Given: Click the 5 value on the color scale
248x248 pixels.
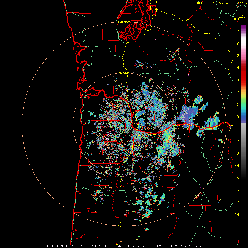Looking at the screenshot, I should 238,55.
